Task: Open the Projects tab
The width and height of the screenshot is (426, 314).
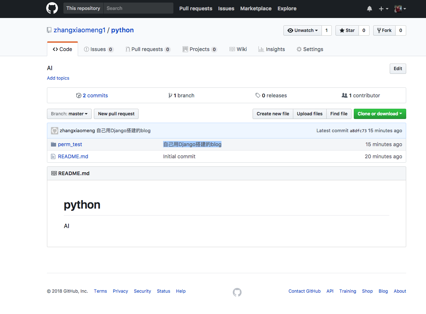Action: tap(200, 49)
